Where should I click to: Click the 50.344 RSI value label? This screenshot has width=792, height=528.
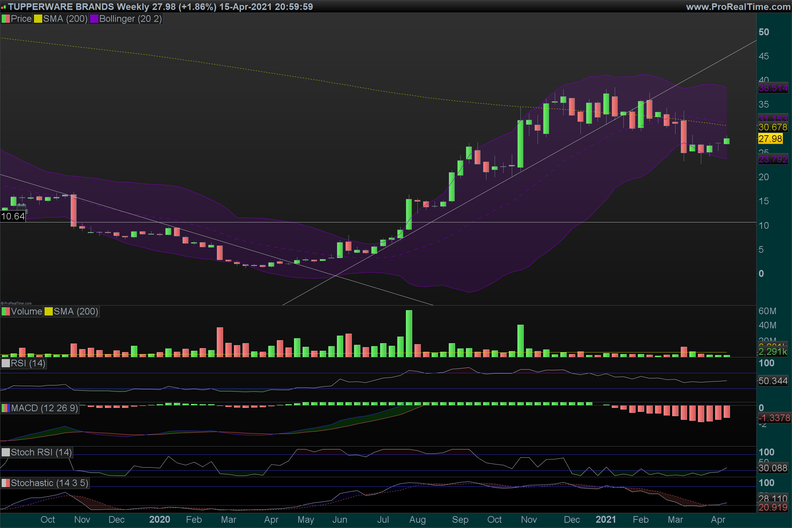(x=773, y=381)
